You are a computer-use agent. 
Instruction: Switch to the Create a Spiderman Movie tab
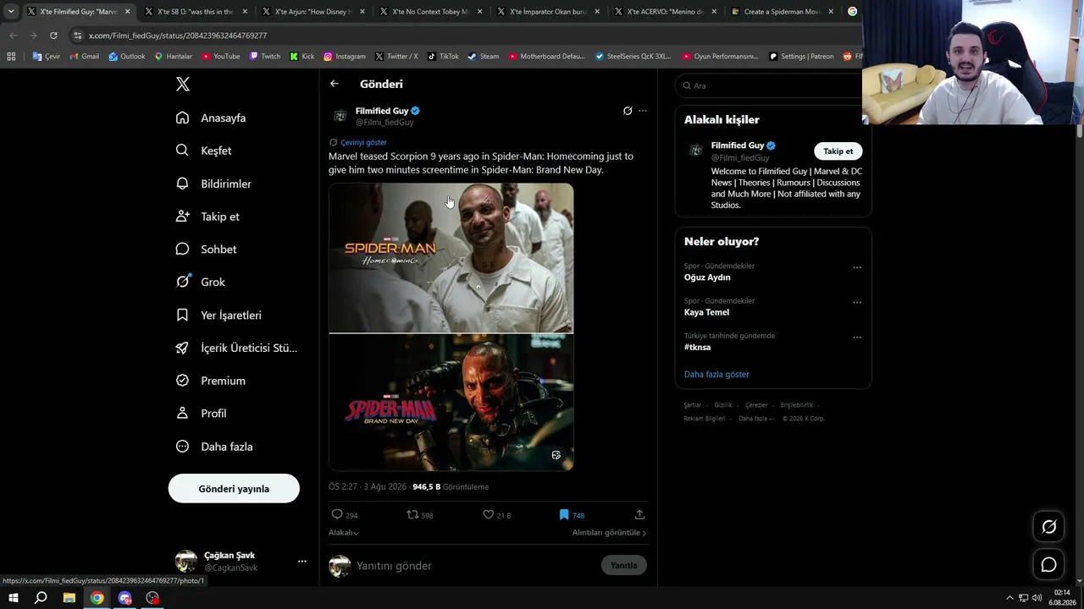(783, 12)
